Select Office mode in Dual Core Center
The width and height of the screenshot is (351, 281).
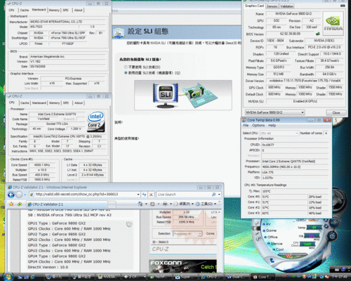click(272, 237)
